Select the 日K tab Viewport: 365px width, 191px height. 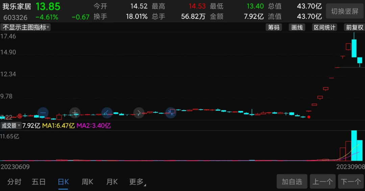tap(63, 182)
